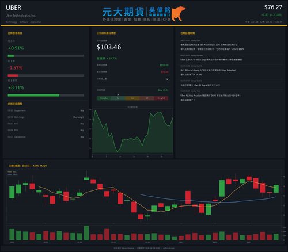
Task: Select the Strong Buy segment of rating scale
Action: (104, 98)
